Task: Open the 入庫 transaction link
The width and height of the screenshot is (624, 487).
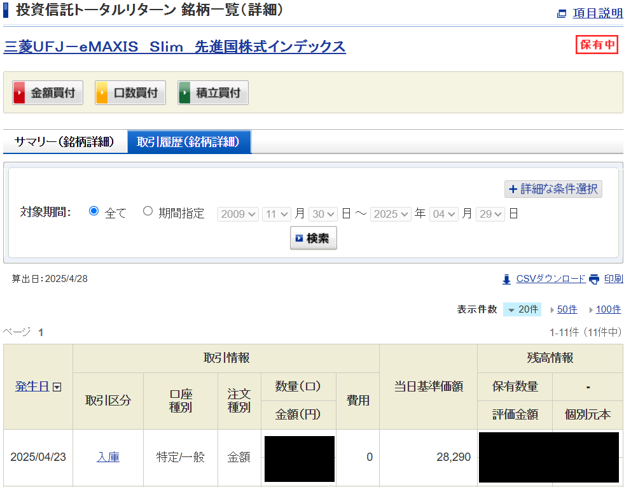Action: click(108, 457)
